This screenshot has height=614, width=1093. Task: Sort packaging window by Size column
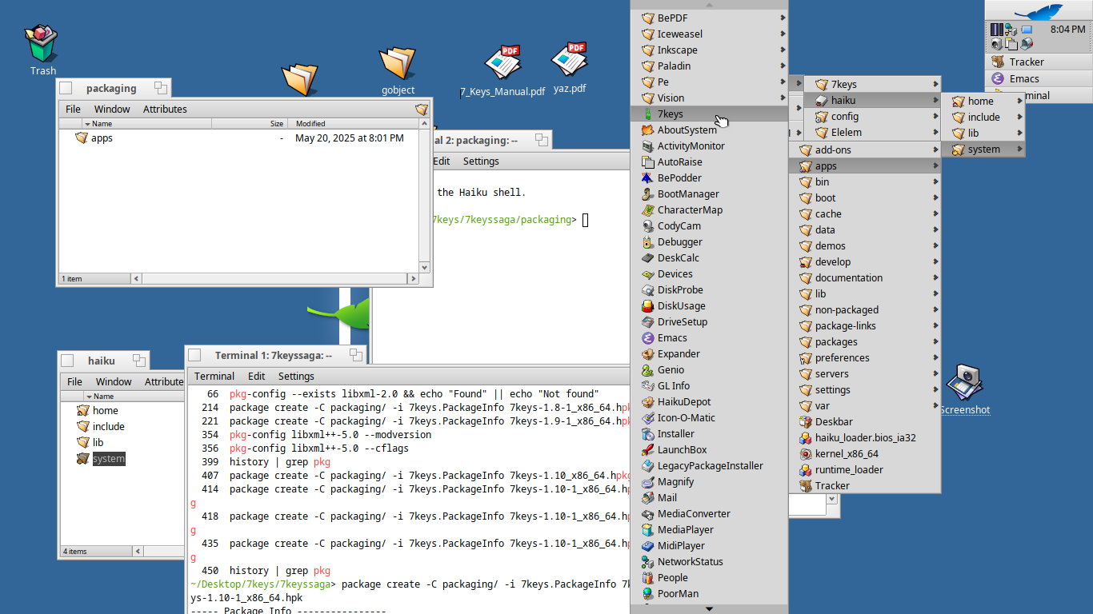(x=250, y=124)
